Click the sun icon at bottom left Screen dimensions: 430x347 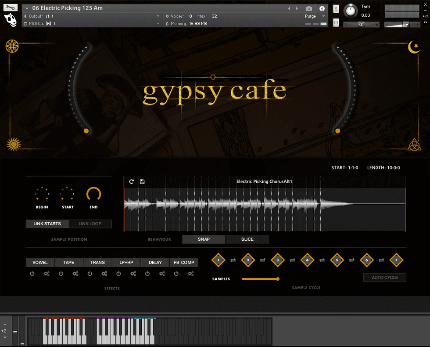(x=14, y=144)
